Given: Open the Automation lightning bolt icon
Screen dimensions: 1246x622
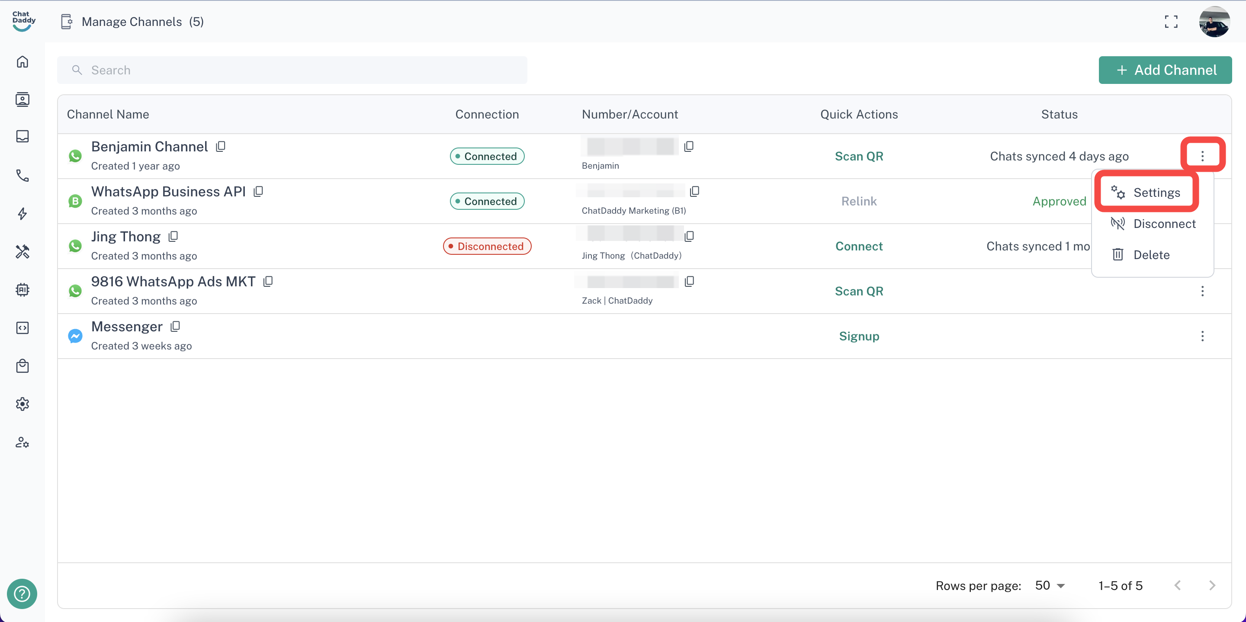Looking at the screenshot, I should pos(22,213).
